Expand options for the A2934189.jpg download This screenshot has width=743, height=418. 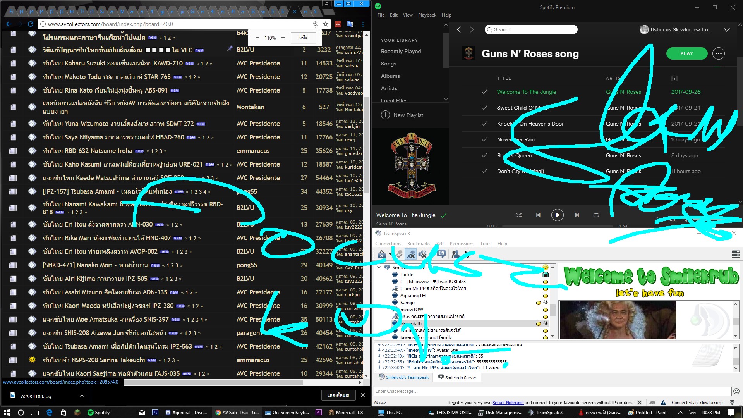pyautogui.click(x=82, y=396)
